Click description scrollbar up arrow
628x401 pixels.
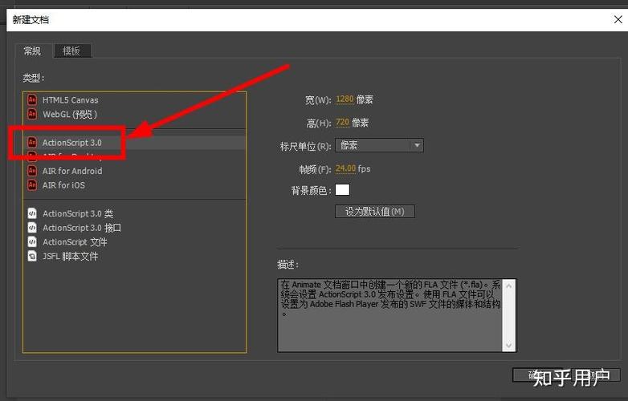click(509, 286)
